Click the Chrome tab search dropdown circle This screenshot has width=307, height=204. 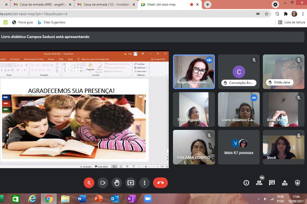[275, 4]
